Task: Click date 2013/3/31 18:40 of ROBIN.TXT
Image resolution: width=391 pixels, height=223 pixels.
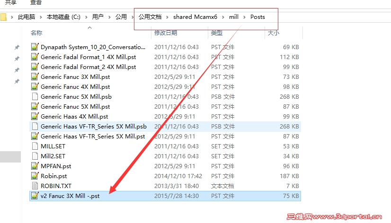Action: 177,186
